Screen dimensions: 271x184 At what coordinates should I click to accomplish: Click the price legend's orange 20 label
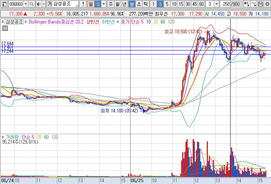click(x=156, y=22)
